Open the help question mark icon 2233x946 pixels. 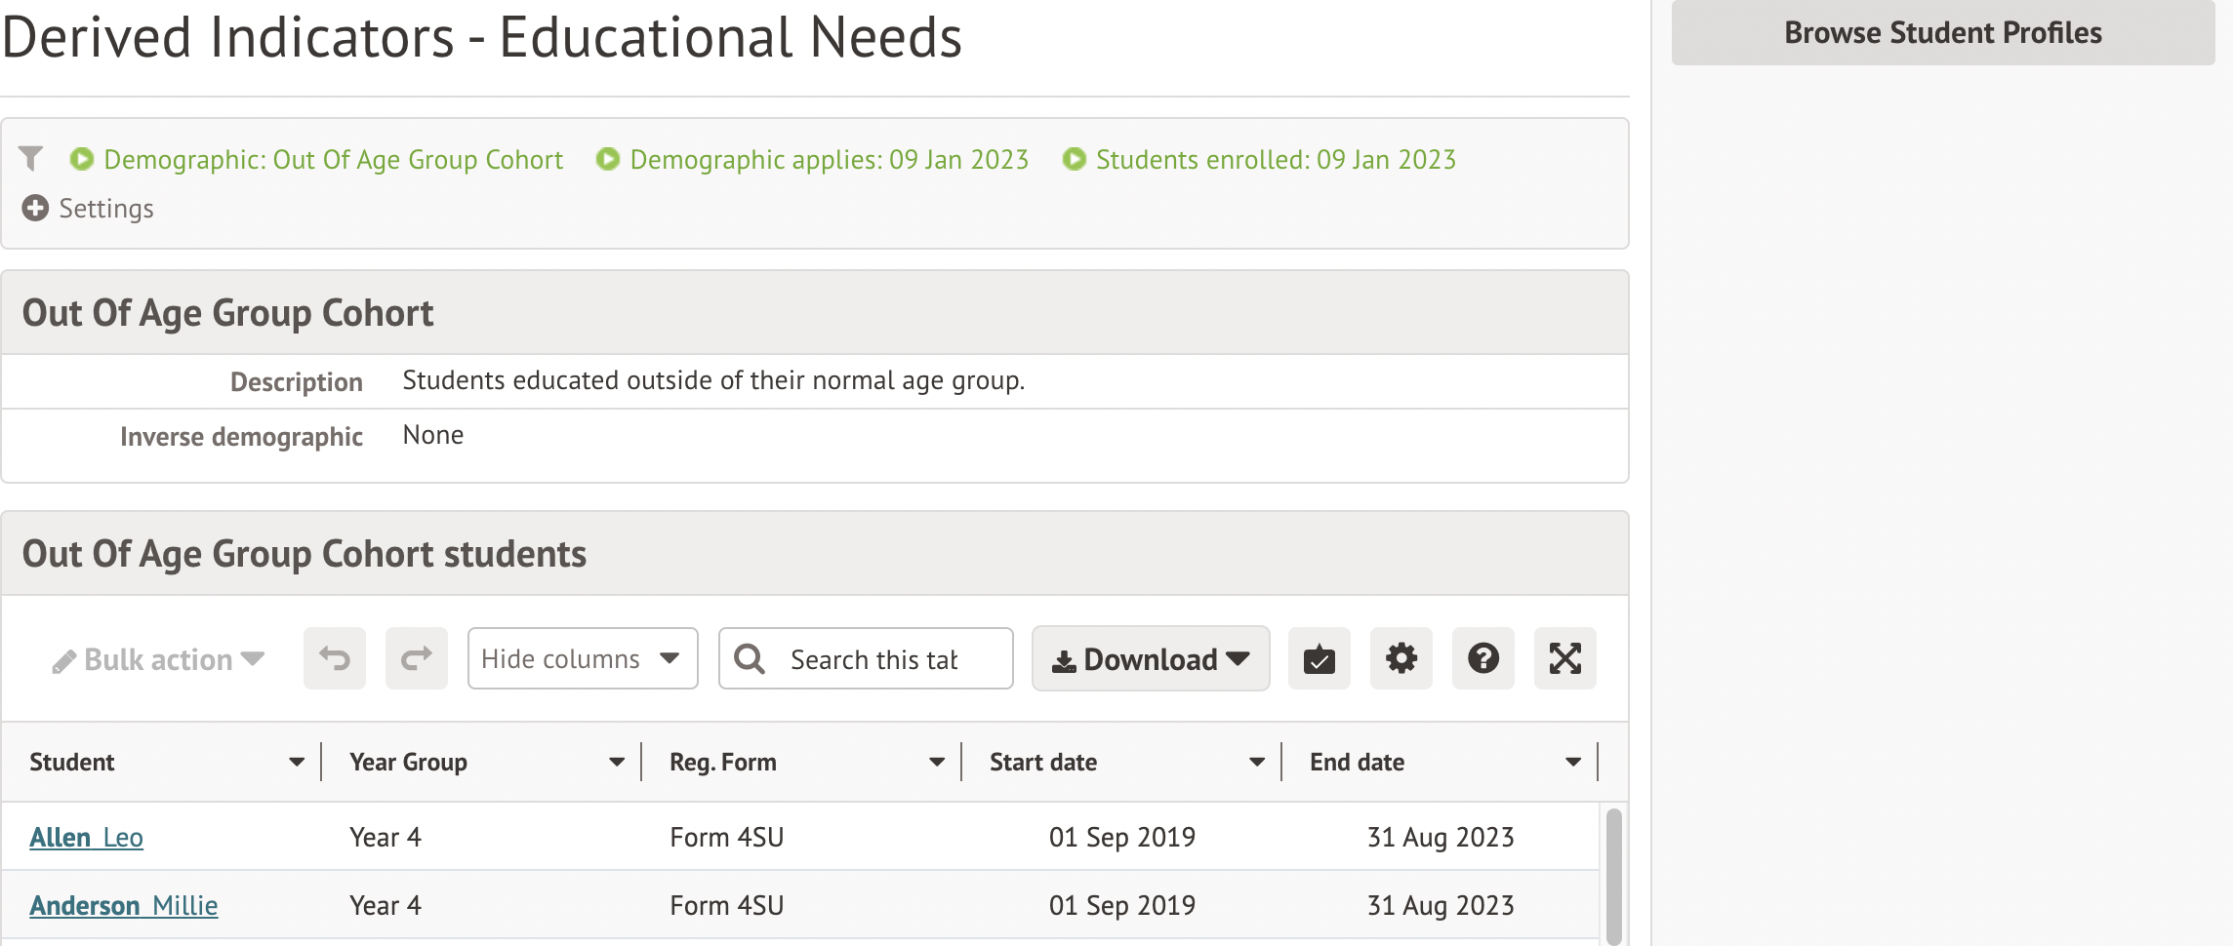[x=1482, y=659]
